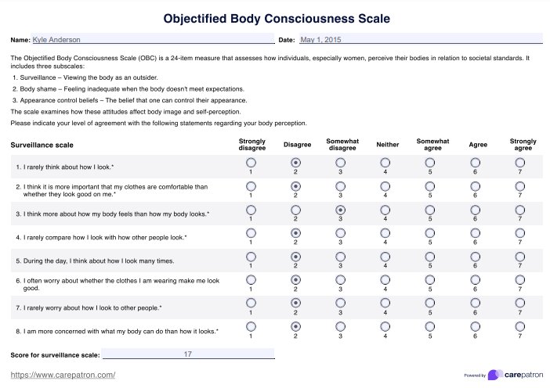The height and width of the screenshot is (388, 550).
Task: Edit the Name field with Kyle Anderson
Action: pyautogui.click(x=153, y=39)
